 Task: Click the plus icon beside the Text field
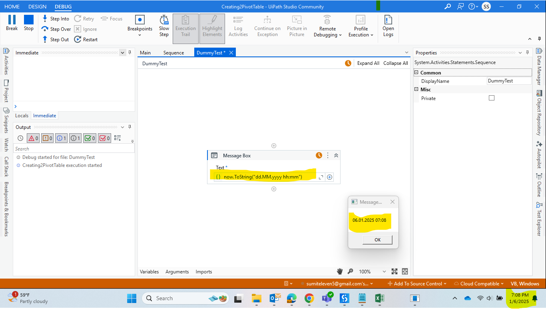tap(330, 177)
